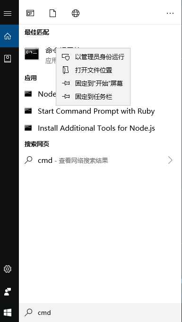
Task: Select 打开文件位置 menu entry
Action: point(93,70)
